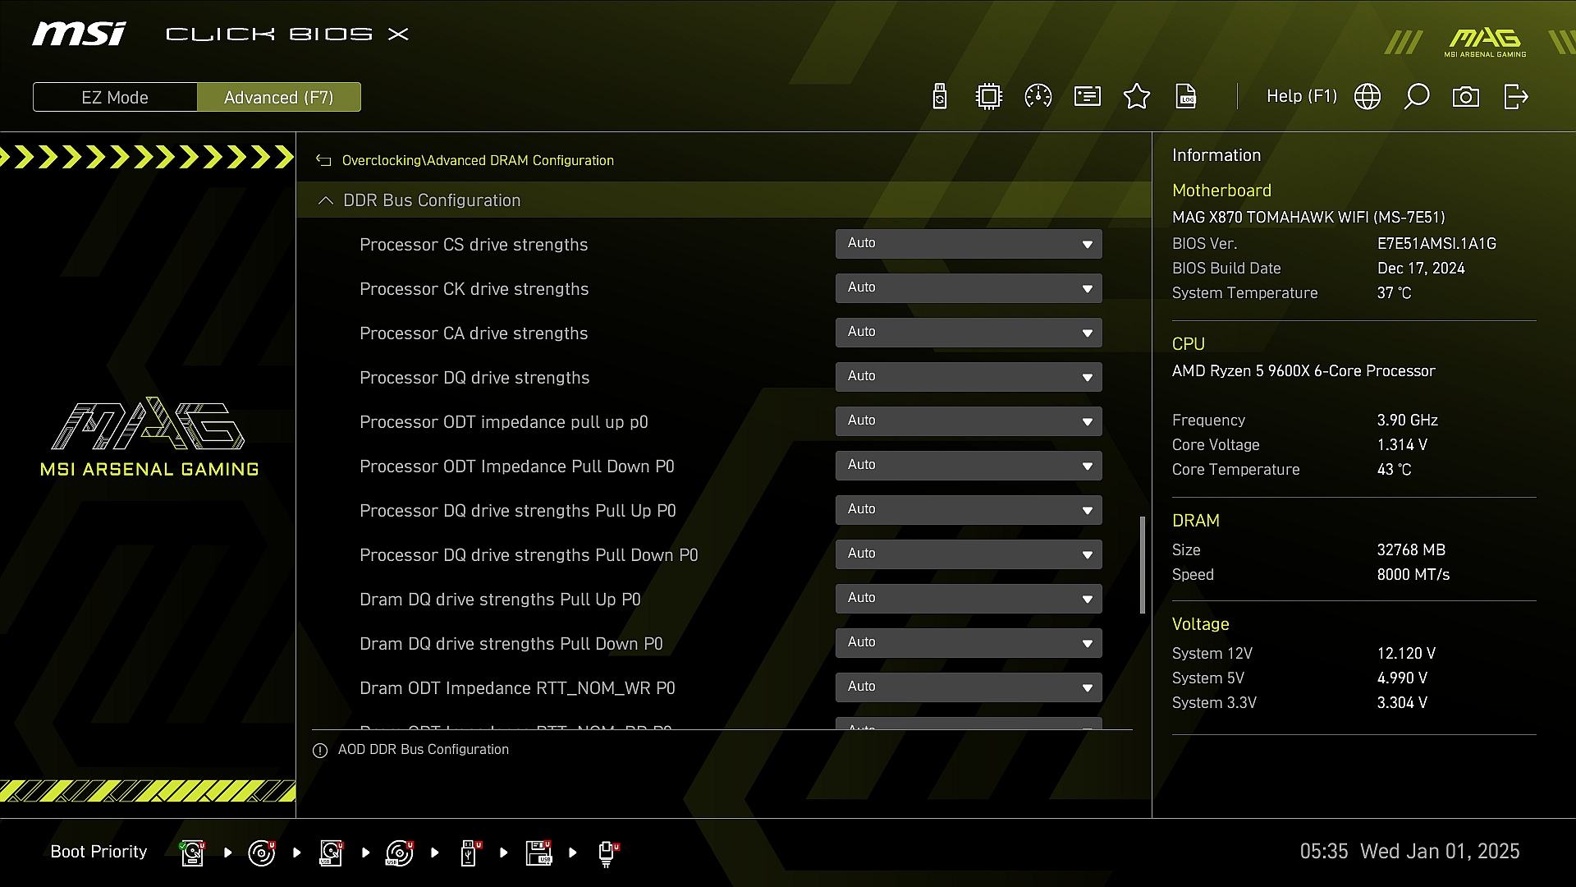Click the CPU chip icon in toolbar
1576x887 pixels.
click(989, 97)
